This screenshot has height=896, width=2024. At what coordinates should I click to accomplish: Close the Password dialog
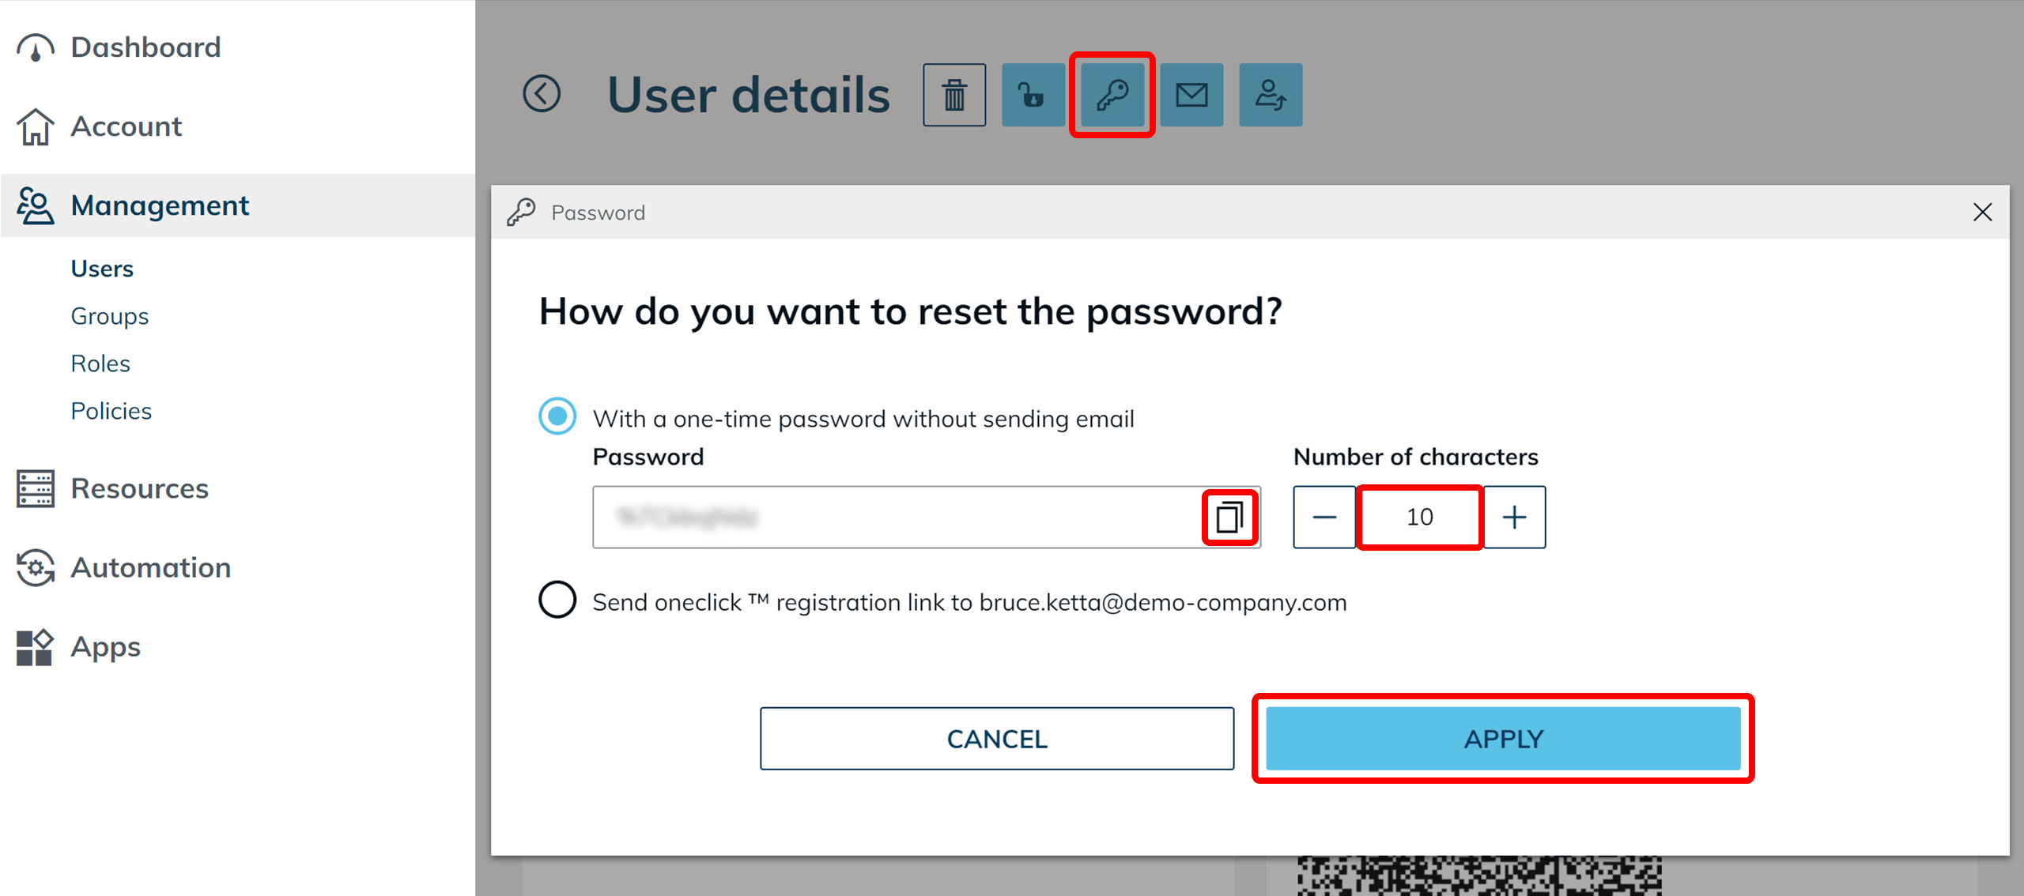(x=1982, y=212)
